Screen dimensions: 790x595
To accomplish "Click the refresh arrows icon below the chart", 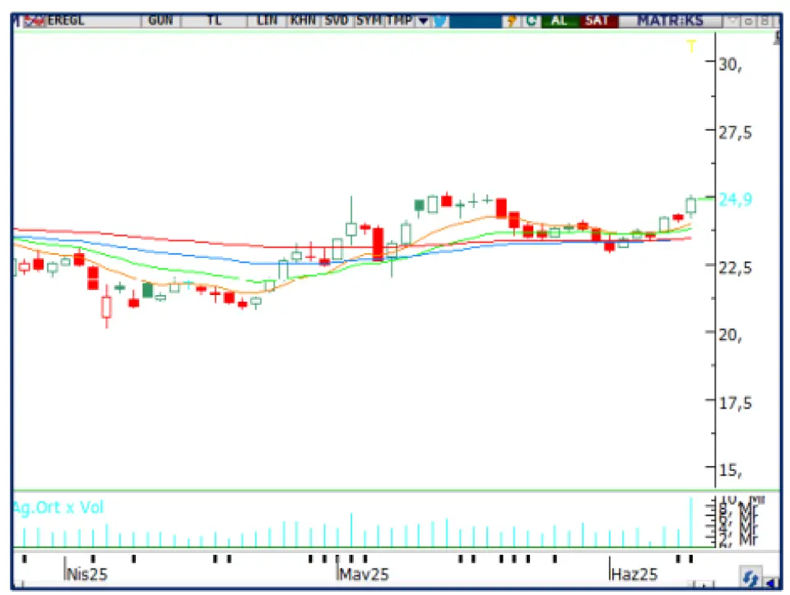I will click(x=750, y=577).
